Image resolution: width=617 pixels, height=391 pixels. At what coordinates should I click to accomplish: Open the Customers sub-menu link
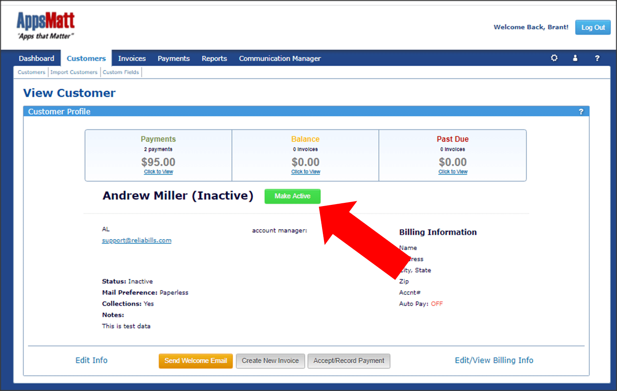pyautogui.click(x=31, y=72)
